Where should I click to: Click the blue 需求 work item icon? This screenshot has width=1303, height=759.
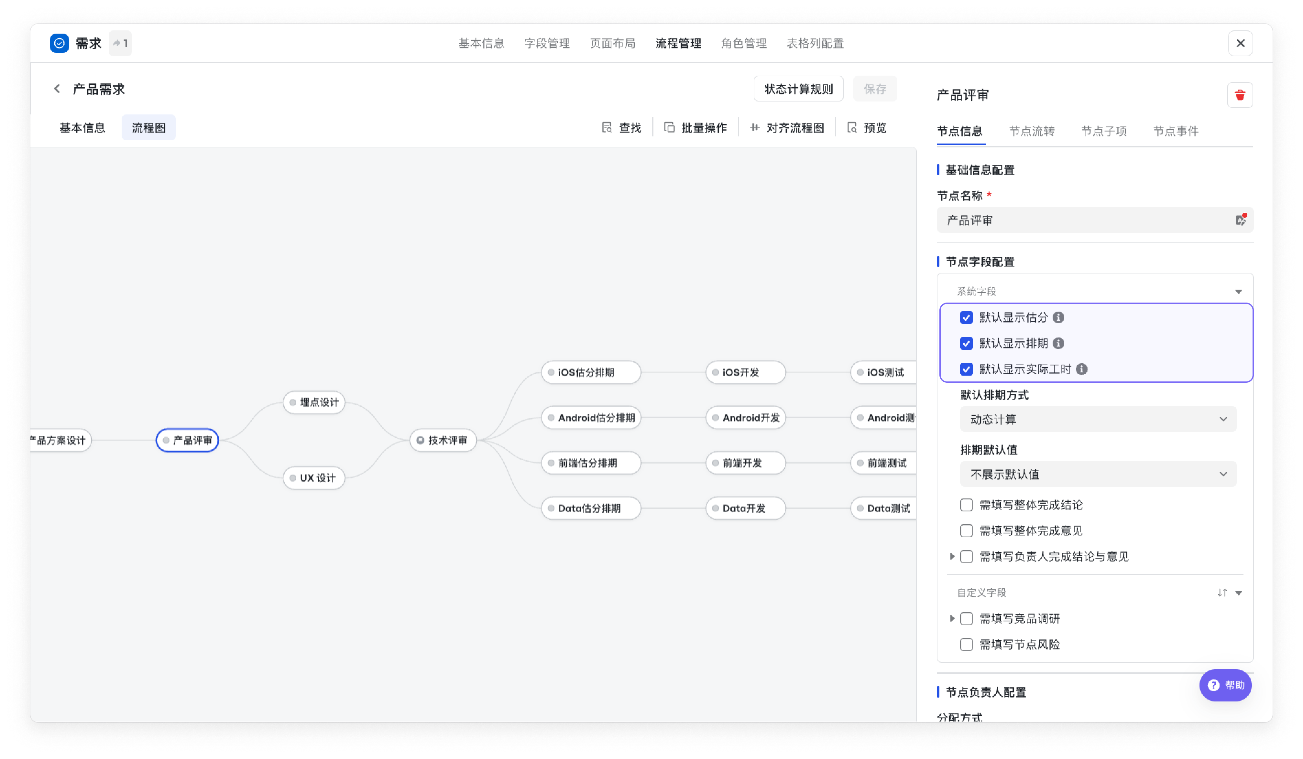point(60,43)
